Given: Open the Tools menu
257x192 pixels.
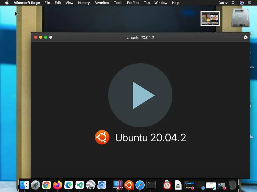Looking at the screenshot, I should (118, 3).
